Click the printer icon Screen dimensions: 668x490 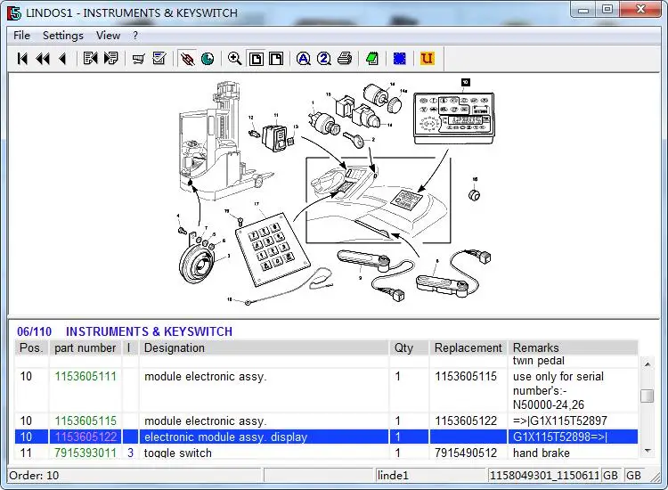click(345, 59)
